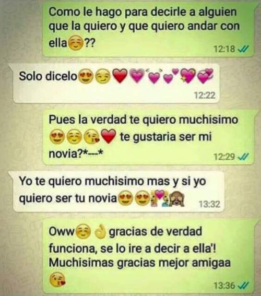Screen dimensions: 261x296
Task: Select the smirking face emoji after 'dicelo'
Action: pos(102,76)
